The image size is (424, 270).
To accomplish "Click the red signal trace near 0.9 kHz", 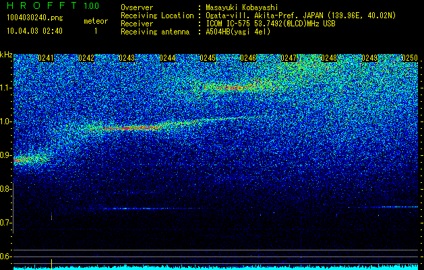I will click(x=22, y=161).
